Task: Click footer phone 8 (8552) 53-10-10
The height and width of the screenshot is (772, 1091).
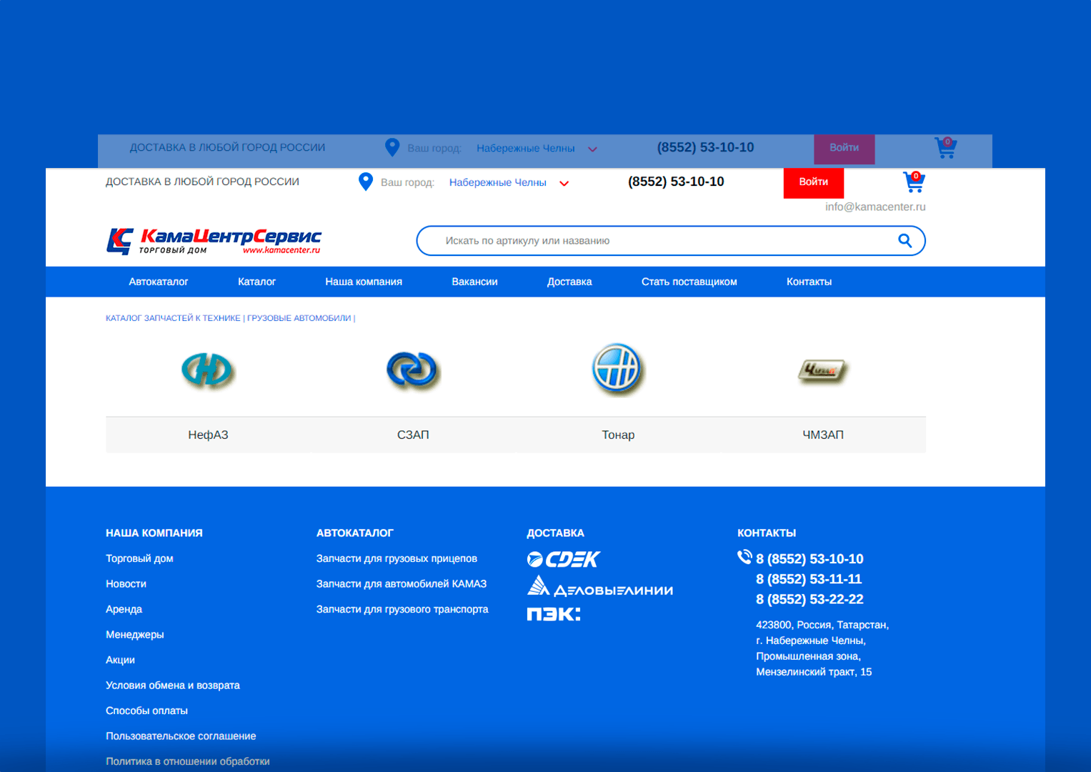Action: [x=809, y=559]
